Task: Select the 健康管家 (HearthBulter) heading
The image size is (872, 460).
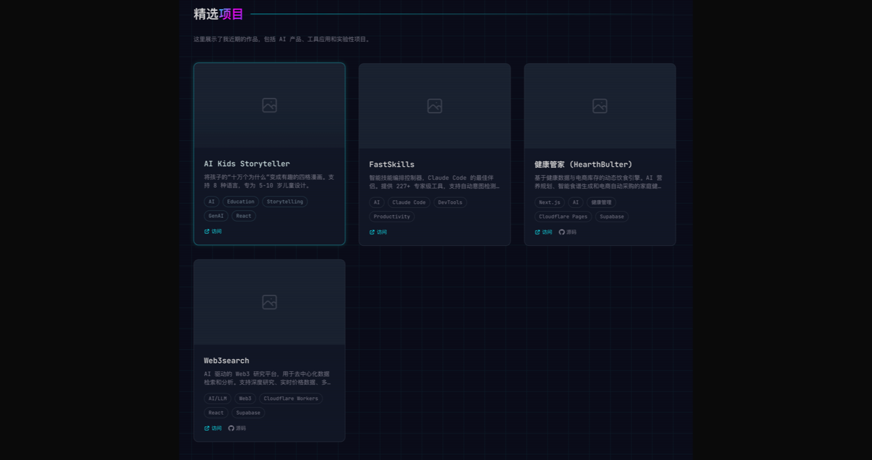Action: [583, 165]
